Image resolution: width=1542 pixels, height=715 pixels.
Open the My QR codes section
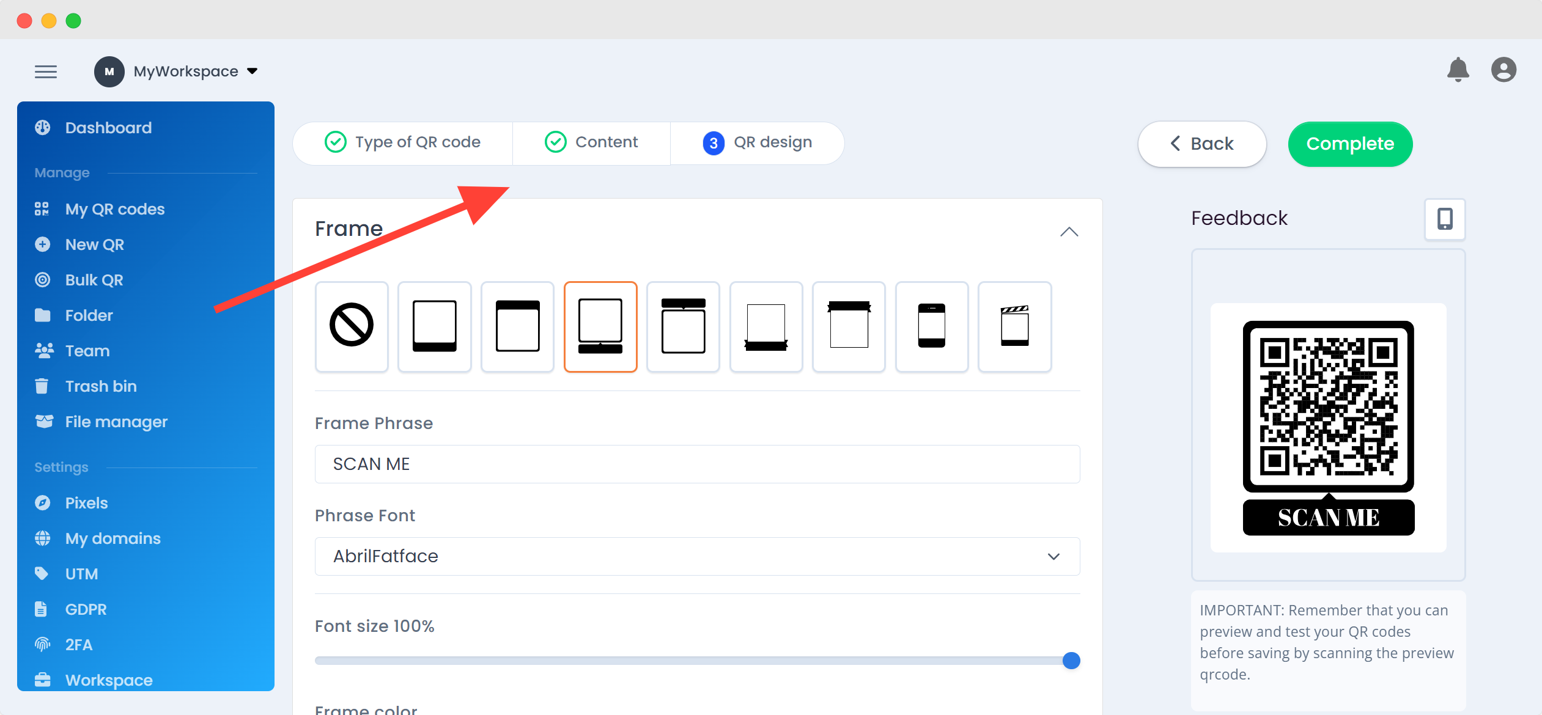click(x=114, y=208)
